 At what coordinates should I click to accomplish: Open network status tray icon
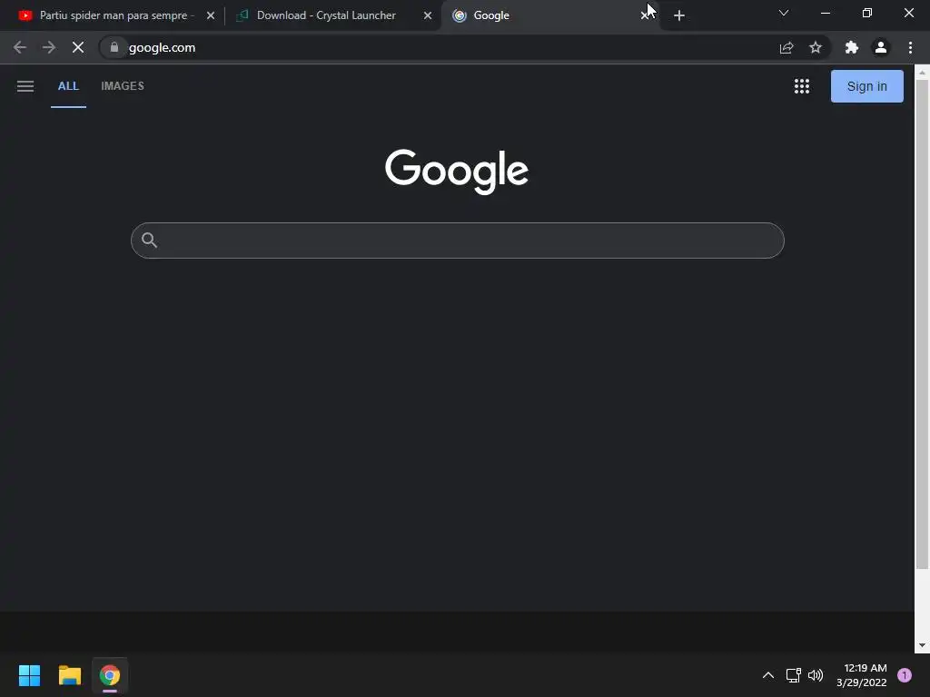(793, 675)
